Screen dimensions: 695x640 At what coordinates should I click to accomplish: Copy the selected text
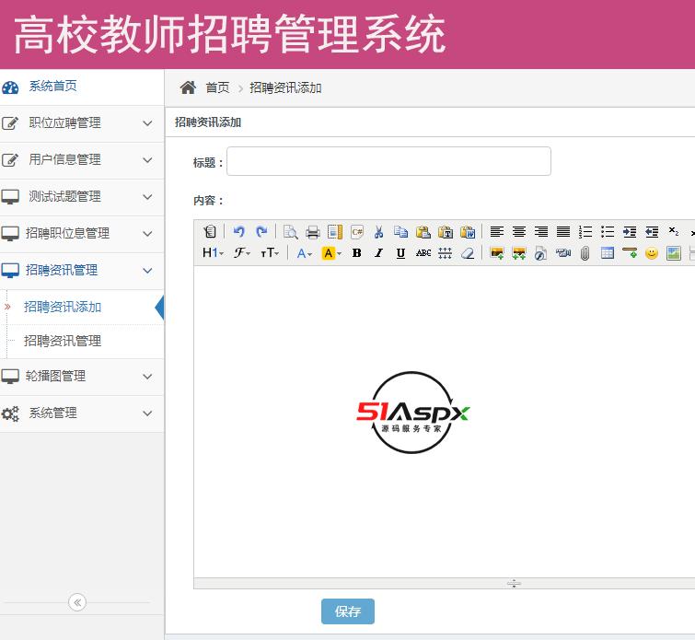click(x=401, y=231)
